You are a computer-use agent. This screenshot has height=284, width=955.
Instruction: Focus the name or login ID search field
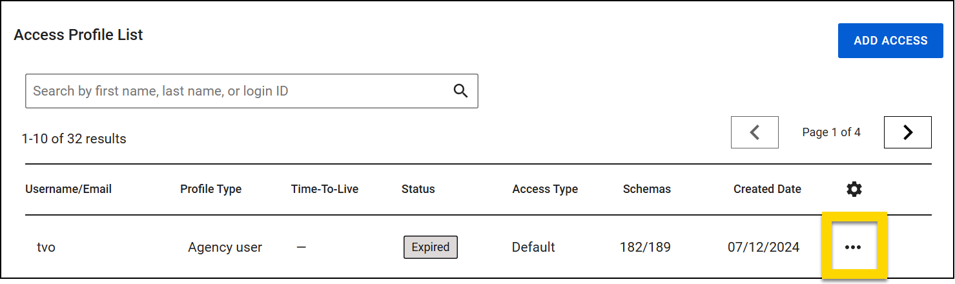(x=239, y=91)
